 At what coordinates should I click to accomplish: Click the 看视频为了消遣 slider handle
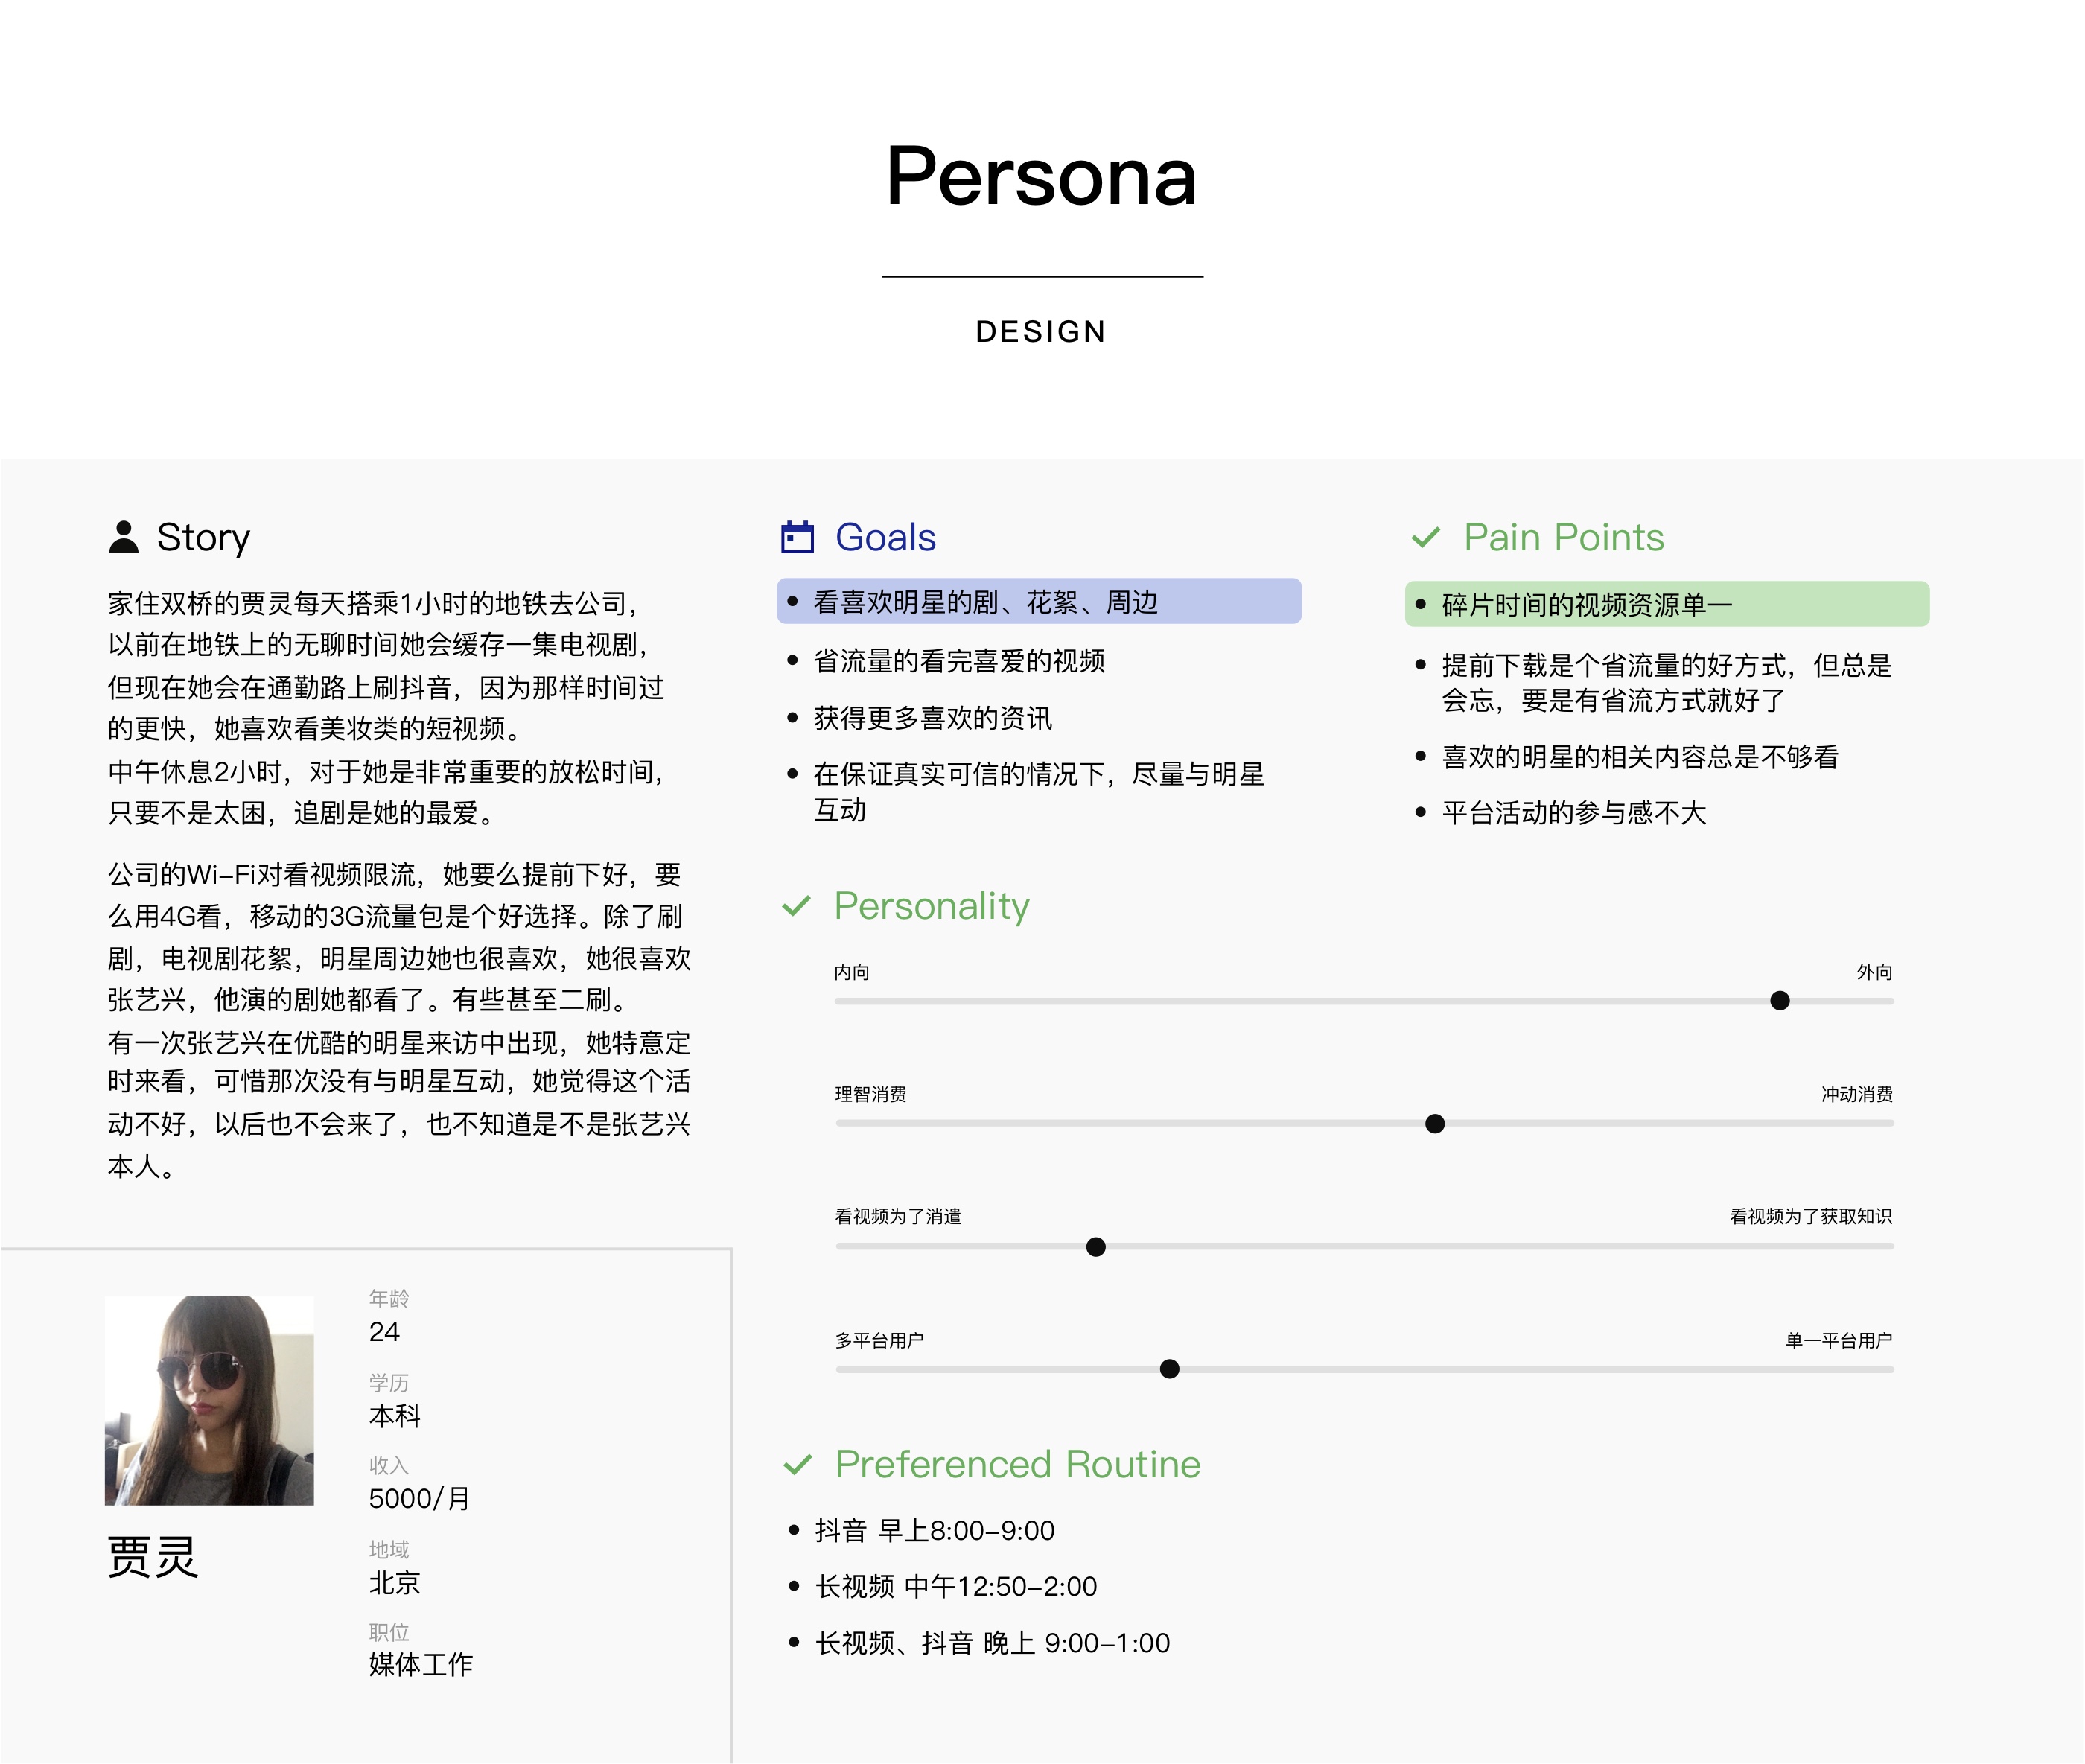click(1095, 1247)
